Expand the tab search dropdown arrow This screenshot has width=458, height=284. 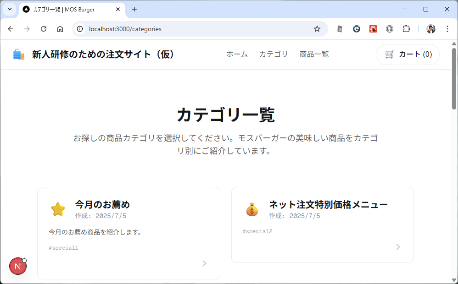[x=9, y=9]
